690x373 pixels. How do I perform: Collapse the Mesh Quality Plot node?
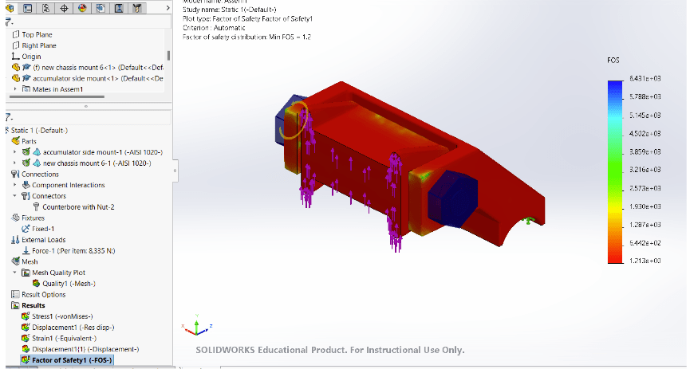(15, 273)
